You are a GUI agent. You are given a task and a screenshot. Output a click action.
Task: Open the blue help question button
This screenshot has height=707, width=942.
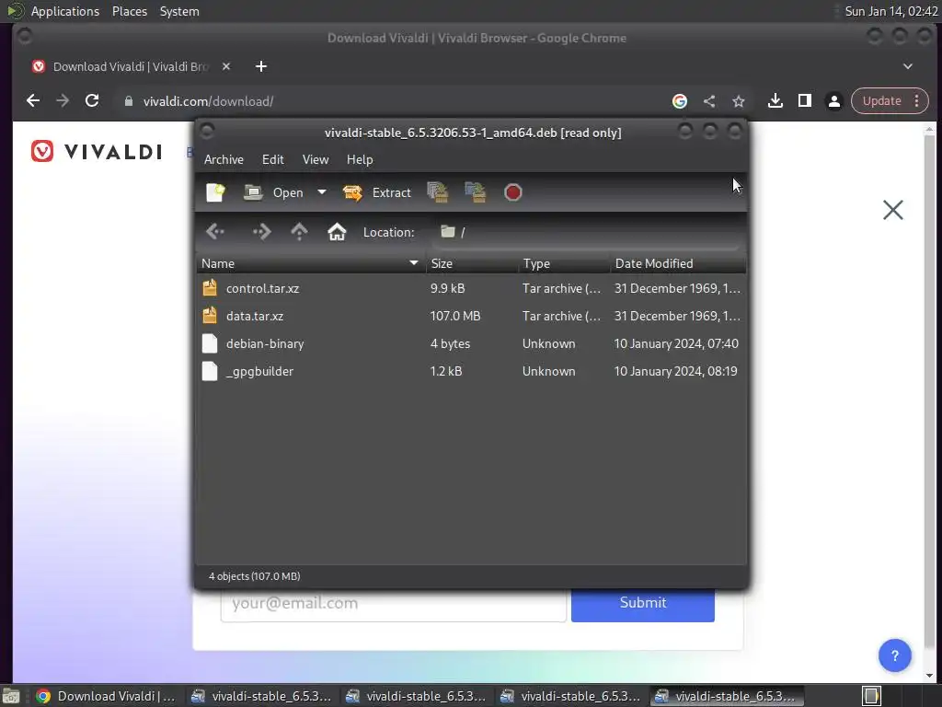click(894, 655)
